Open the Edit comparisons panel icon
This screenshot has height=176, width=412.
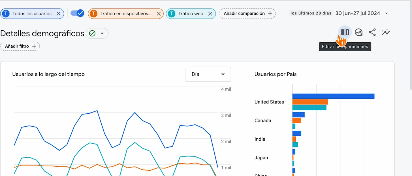[x=345, y=32]
